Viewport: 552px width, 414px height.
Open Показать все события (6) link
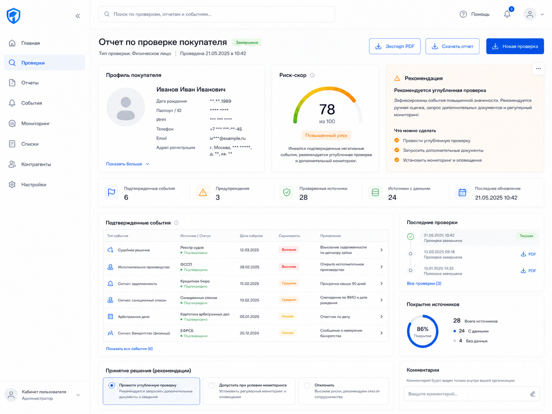click(x=129, y=348)
